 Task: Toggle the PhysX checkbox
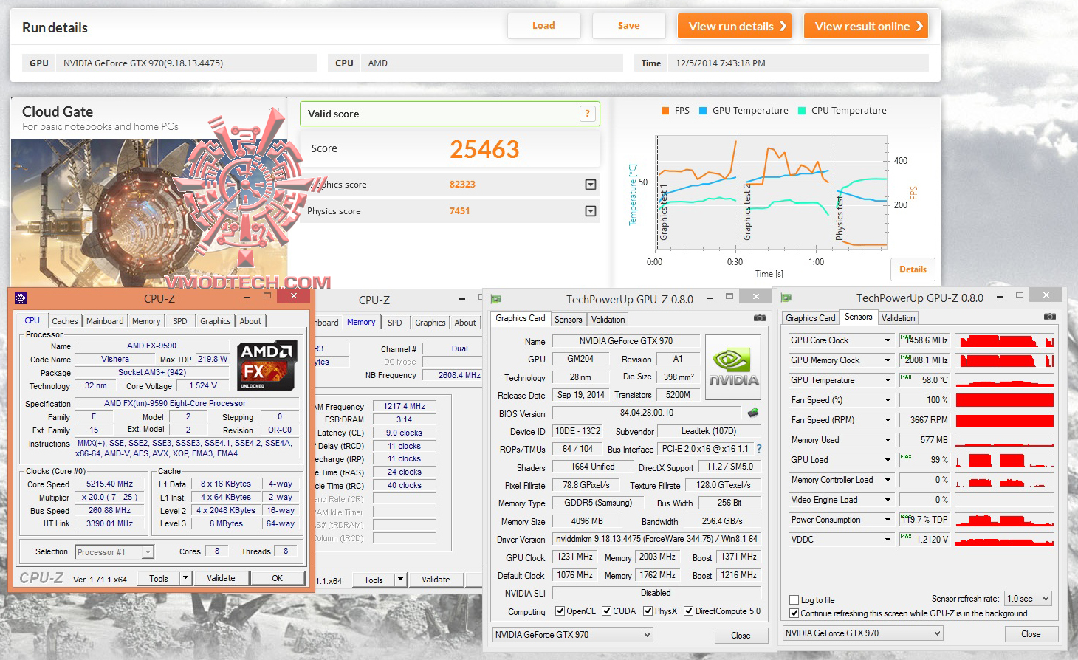[x=648, y=611]
